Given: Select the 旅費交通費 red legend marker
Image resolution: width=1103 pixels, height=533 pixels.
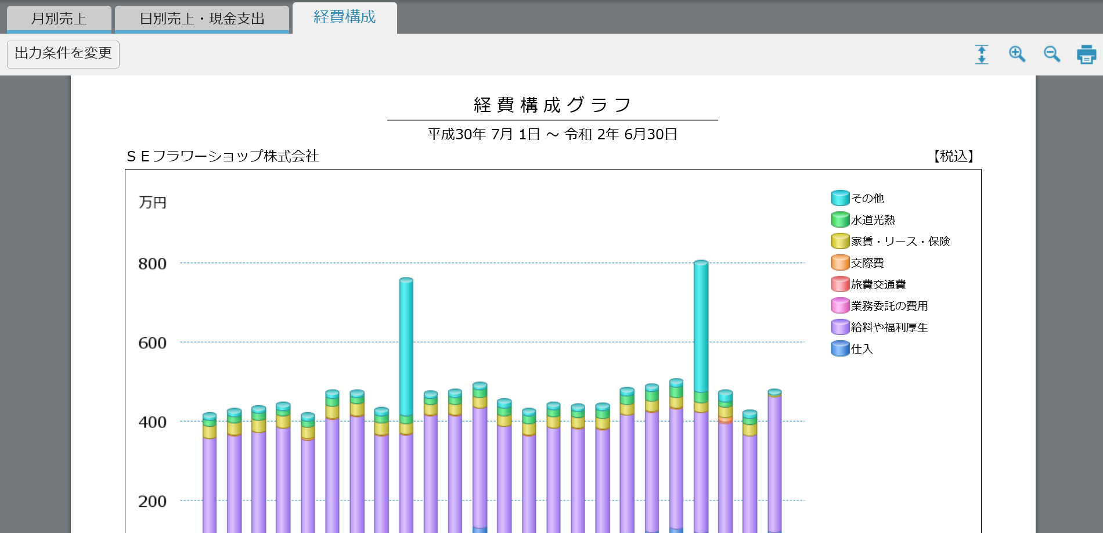Looking at the screenshot, I should 840,284.
